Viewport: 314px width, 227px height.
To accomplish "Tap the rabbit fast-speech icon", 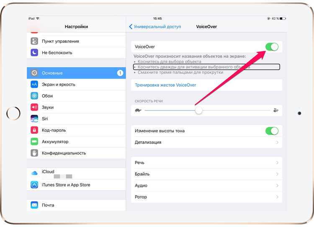I will [276, 110].
